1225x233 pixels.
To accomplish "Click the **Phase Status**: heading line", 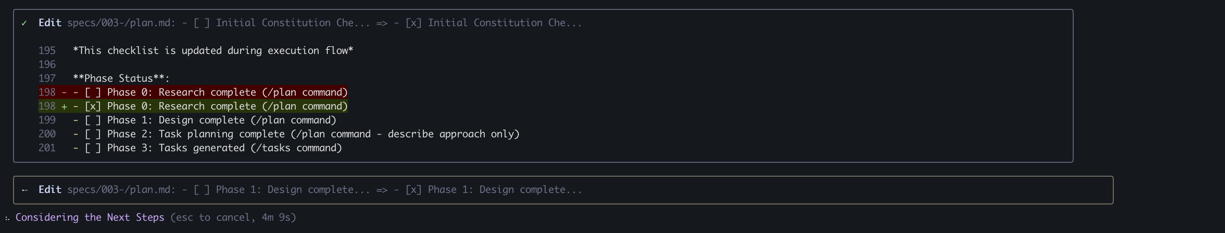I will [x=121, y=78].
